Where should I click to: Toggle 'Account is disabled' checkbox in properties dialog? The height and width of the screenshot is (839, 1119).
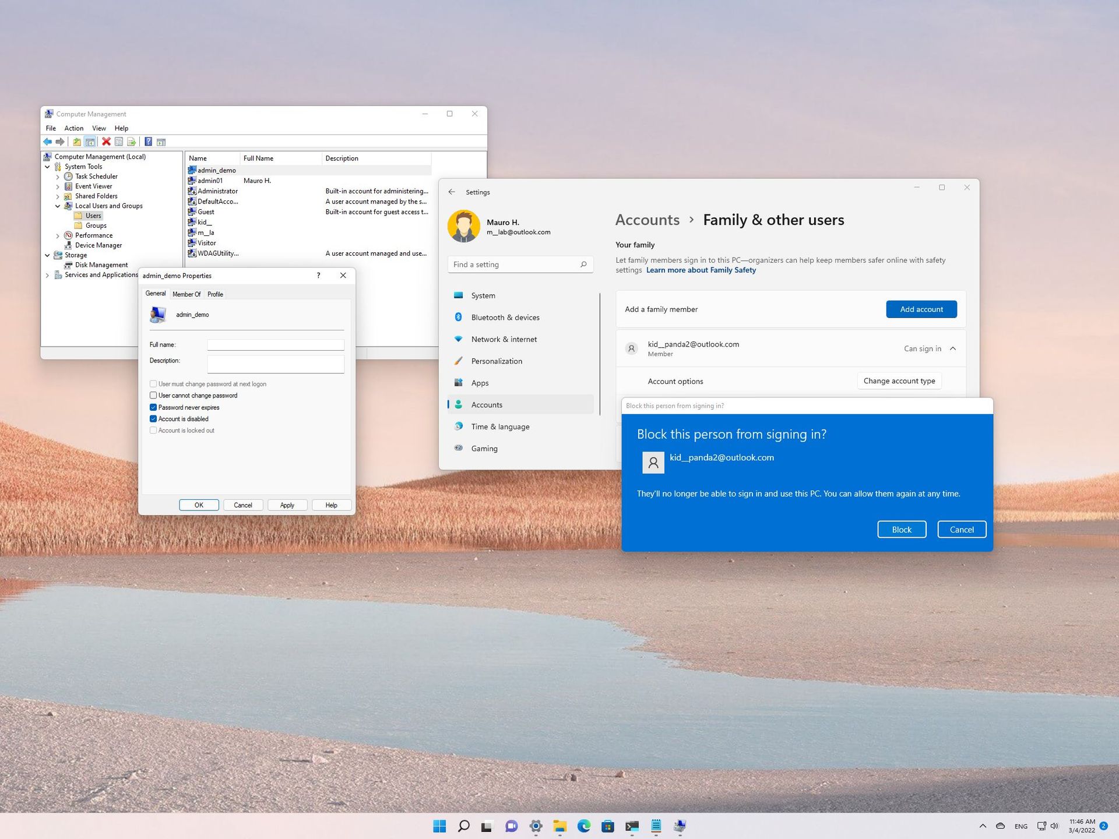pyautogui.click(x=153, y=418)
